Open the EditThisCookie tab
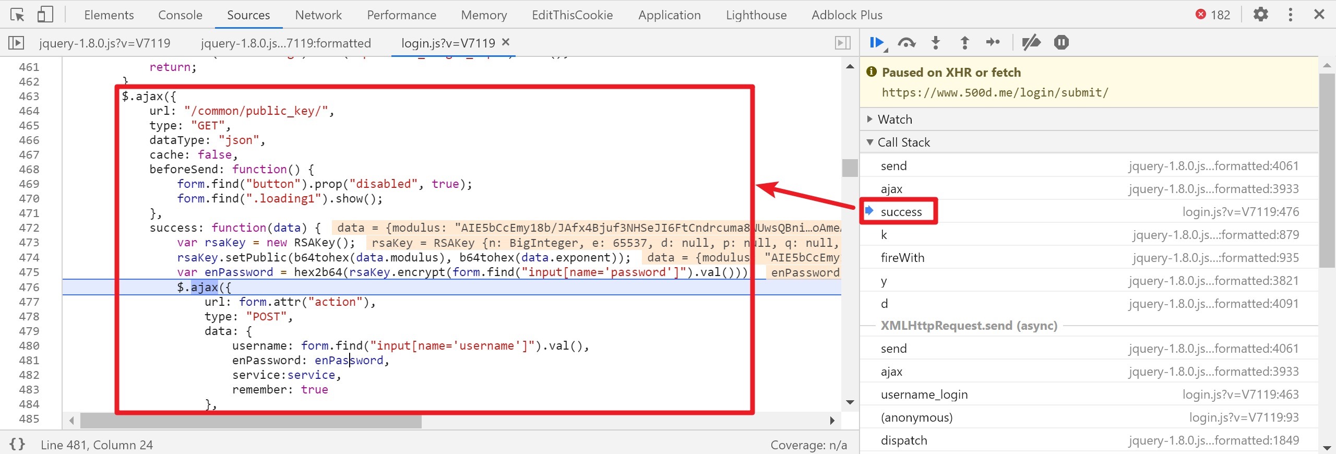This screenshot has height=454, width=1336. click(572, 15)
